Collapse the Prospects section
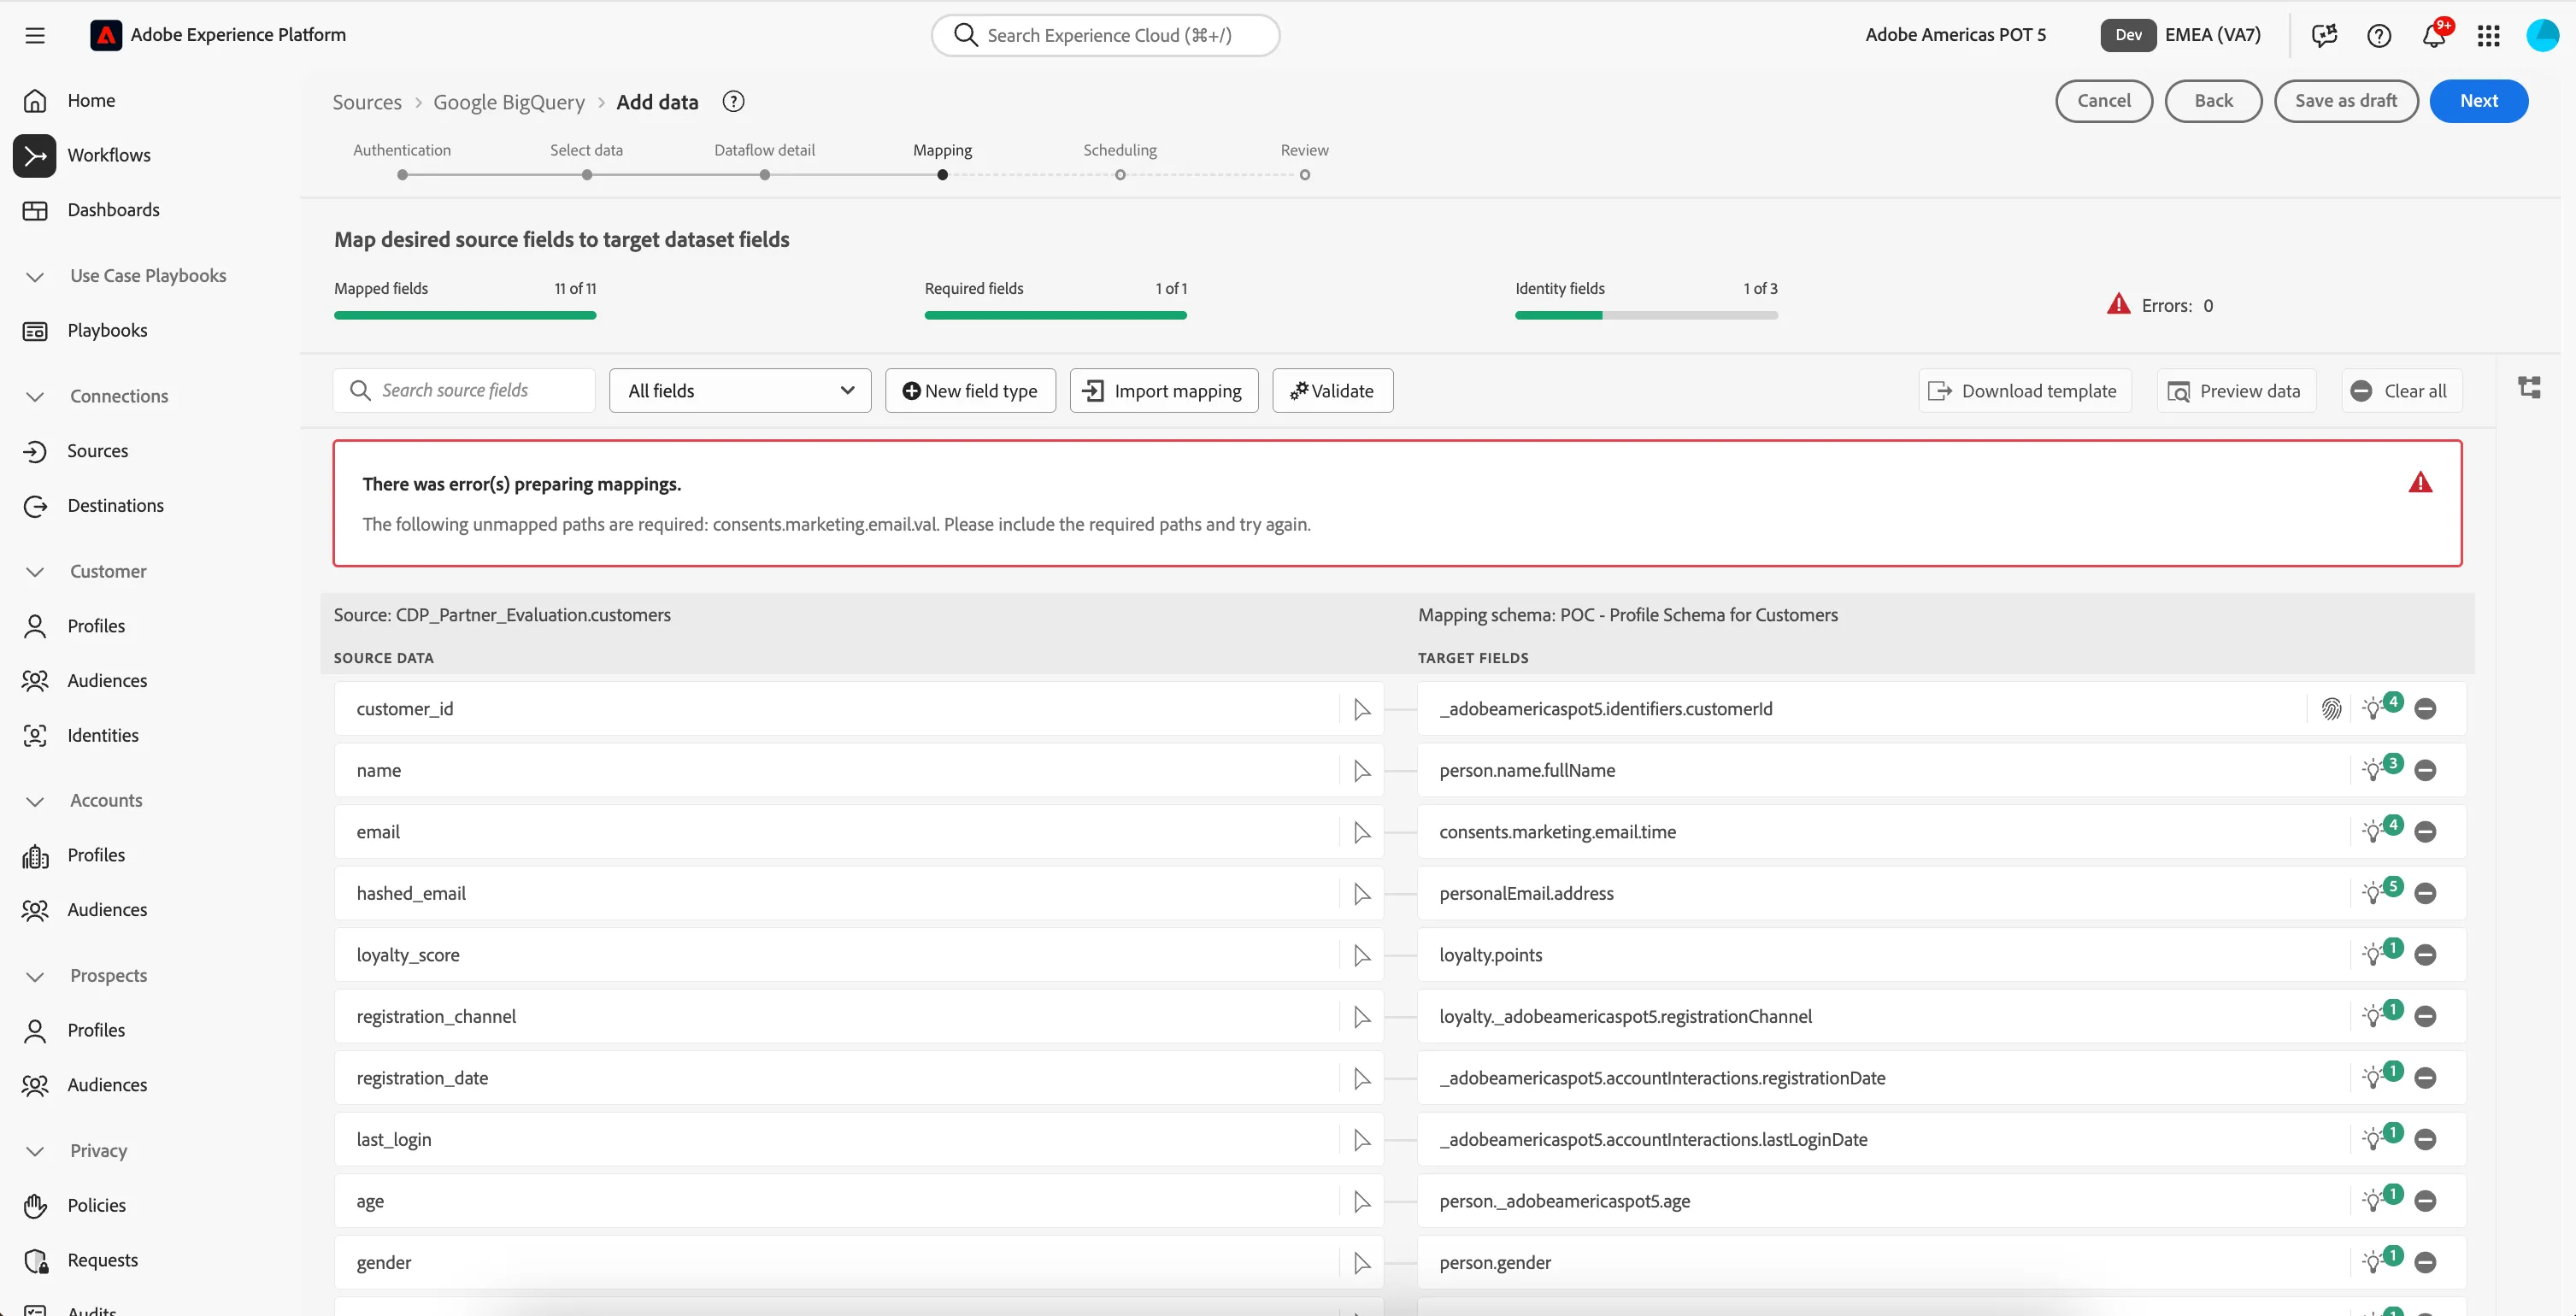The image size is (2576, 1316). [x=35, y=976]
